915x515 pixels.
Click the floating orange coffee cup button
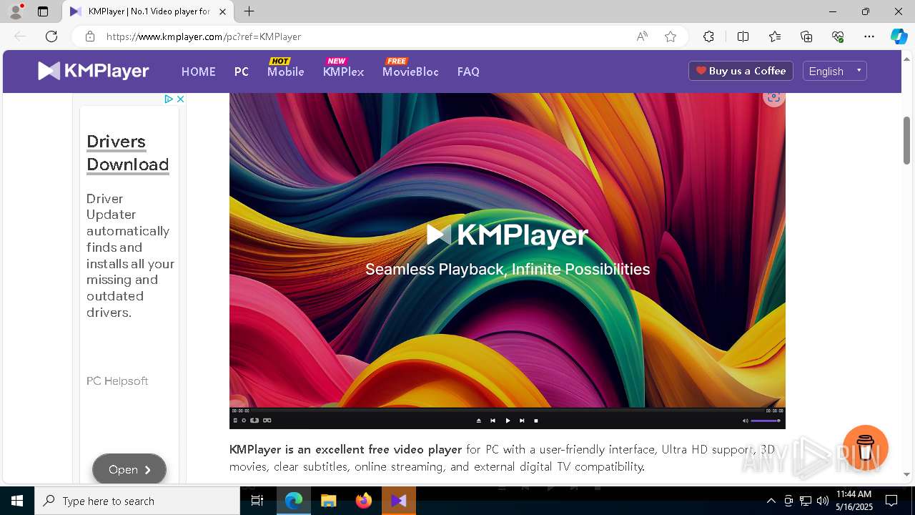point(865,448)
